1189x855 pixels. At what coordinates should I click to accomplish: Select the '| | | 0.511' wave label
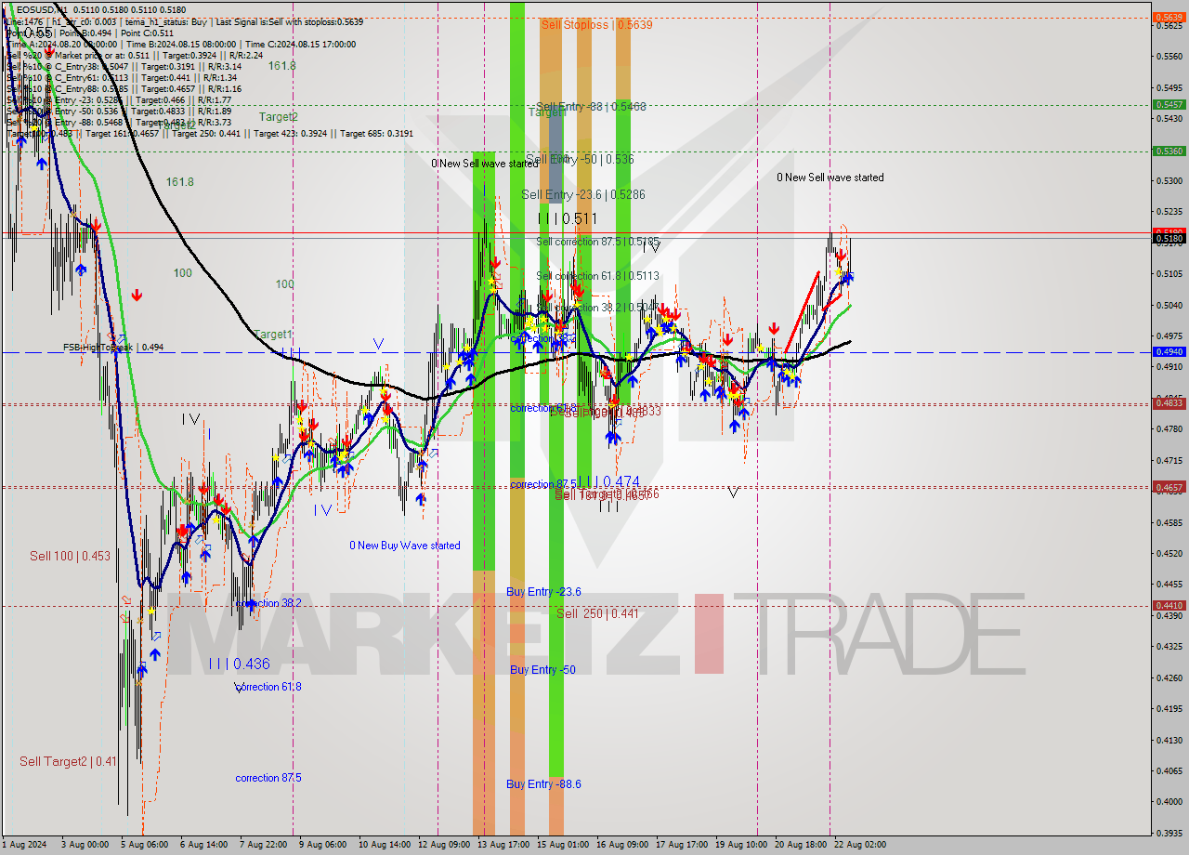[x=568, y=218]
